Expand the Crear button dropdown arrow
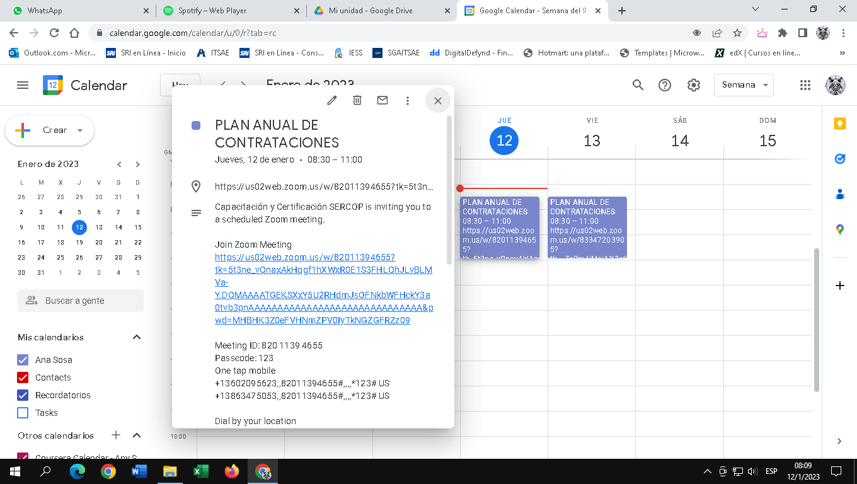Screen dimensions: 857x484 tap(80, 130)
